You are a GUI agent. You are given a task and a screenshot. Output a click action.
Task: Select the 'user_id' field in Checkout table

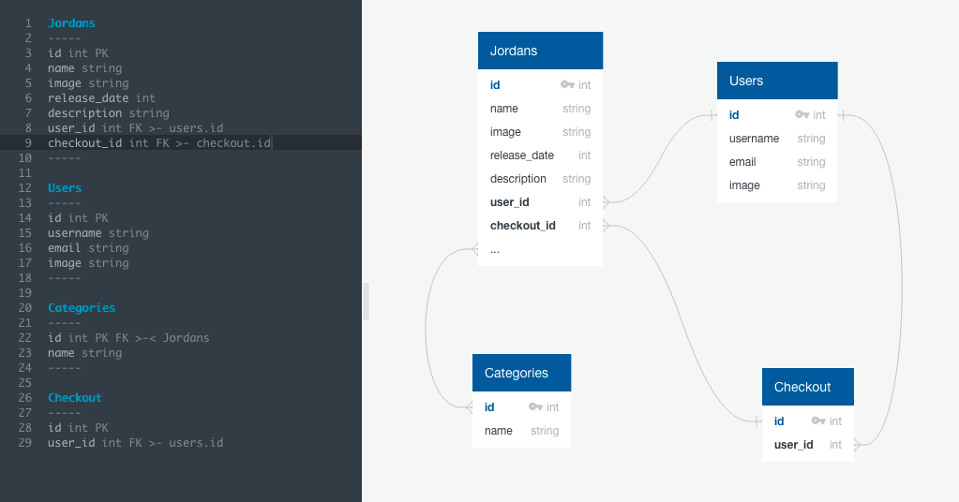(807, 445)
